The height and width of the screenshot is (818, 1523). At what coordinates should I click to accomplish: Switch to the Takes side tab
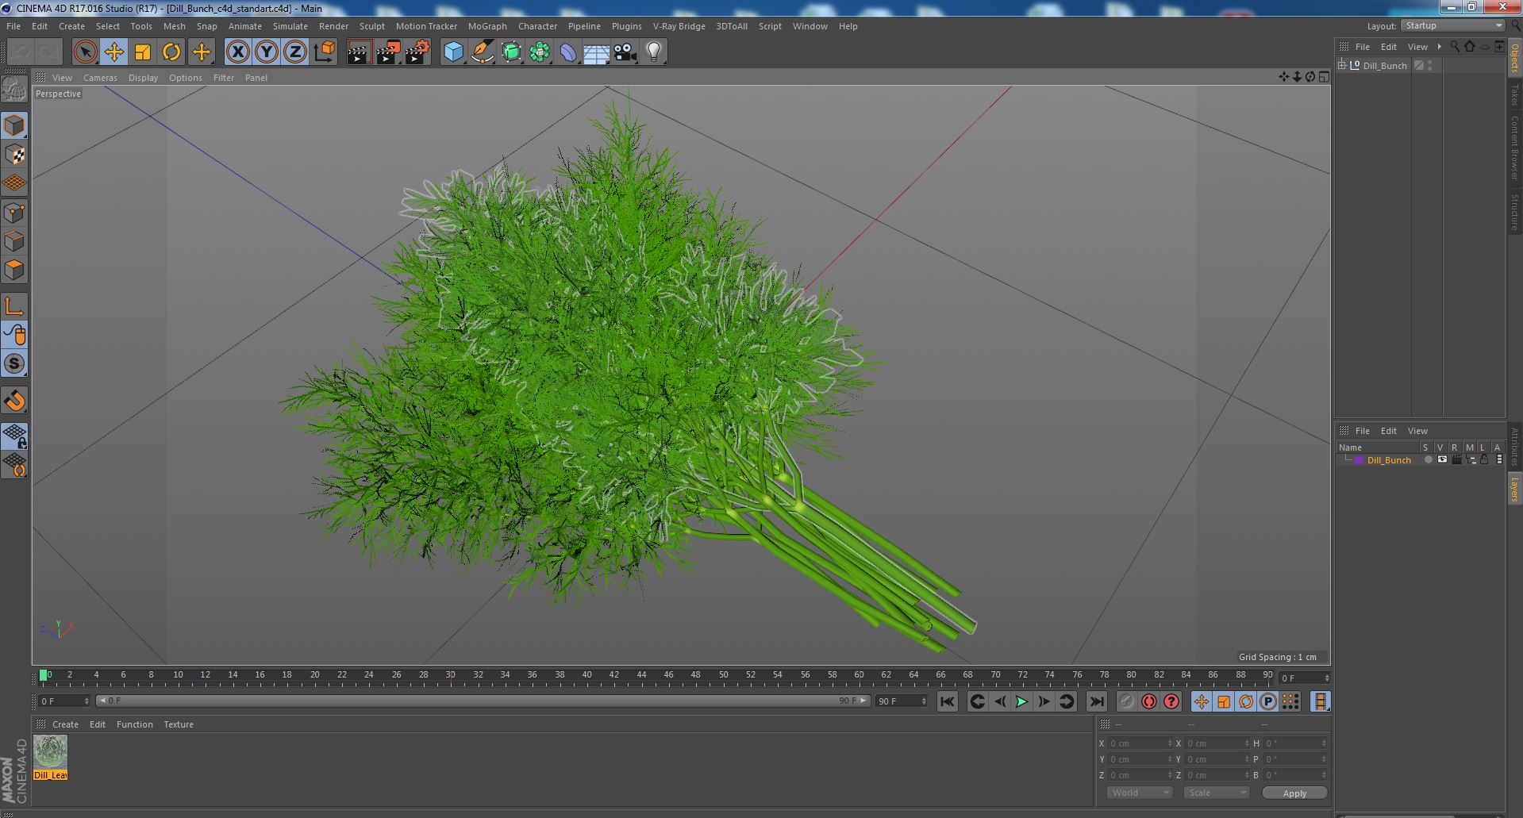click(1514, 94)
